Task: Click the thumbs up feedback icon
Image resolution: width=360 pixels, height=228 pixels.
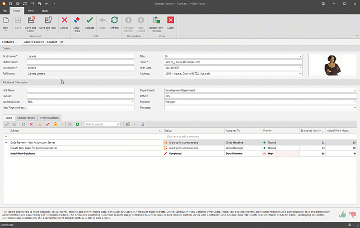Action: click(343, 214)
